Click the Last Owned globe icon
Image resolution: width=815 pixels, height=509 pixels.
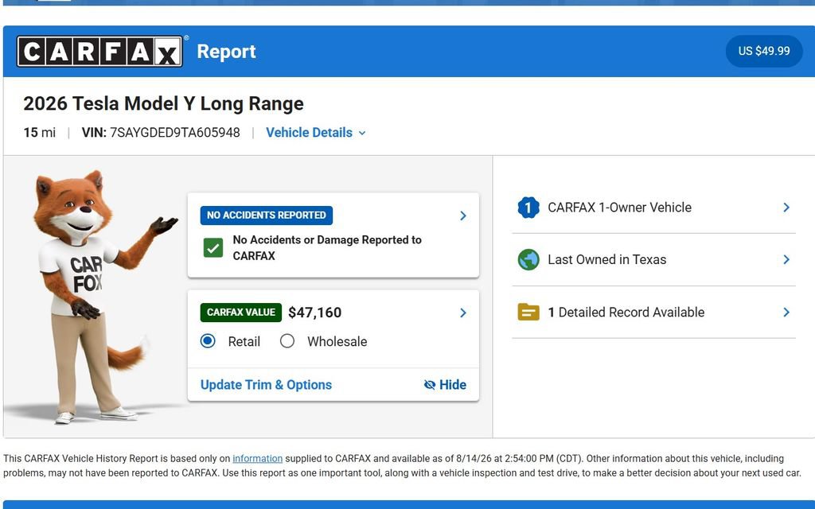click(528, 260)
